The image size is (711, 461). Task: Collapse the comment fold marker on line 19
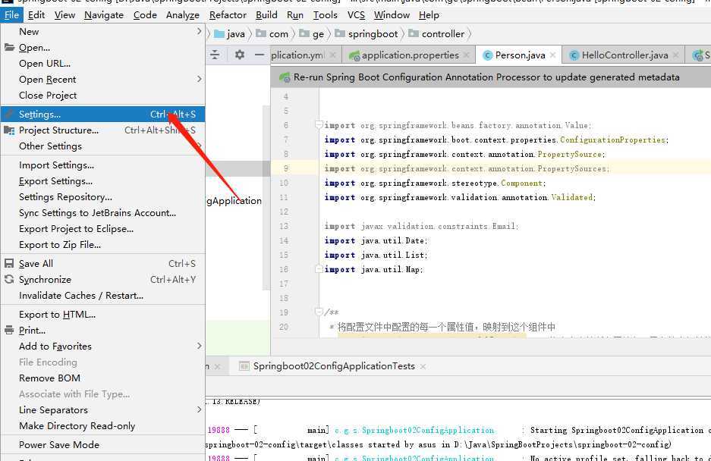tap(319, 312)
